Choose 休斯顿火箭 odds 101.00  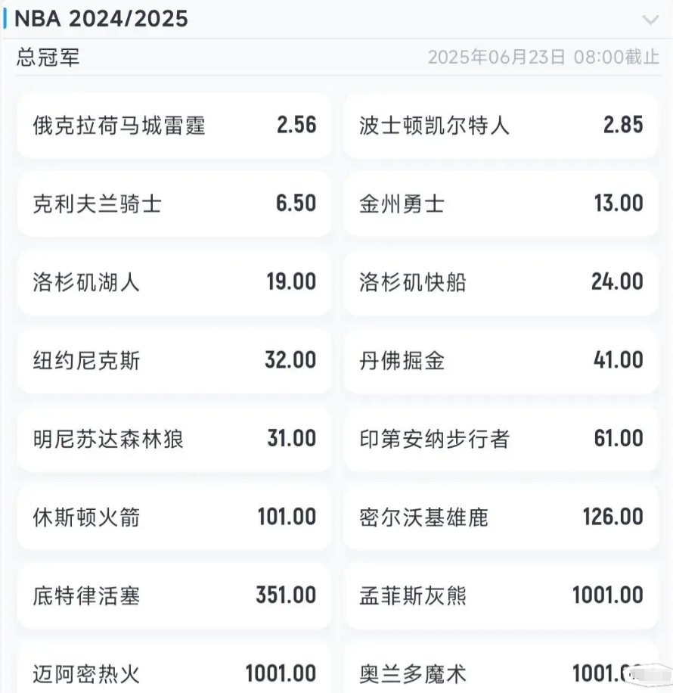(175, 517)
